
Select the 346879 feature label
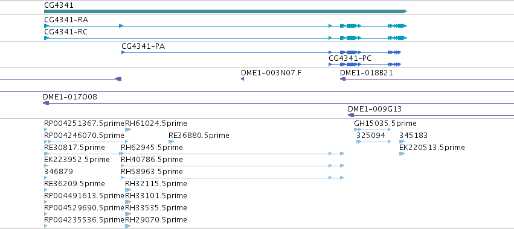59,172
